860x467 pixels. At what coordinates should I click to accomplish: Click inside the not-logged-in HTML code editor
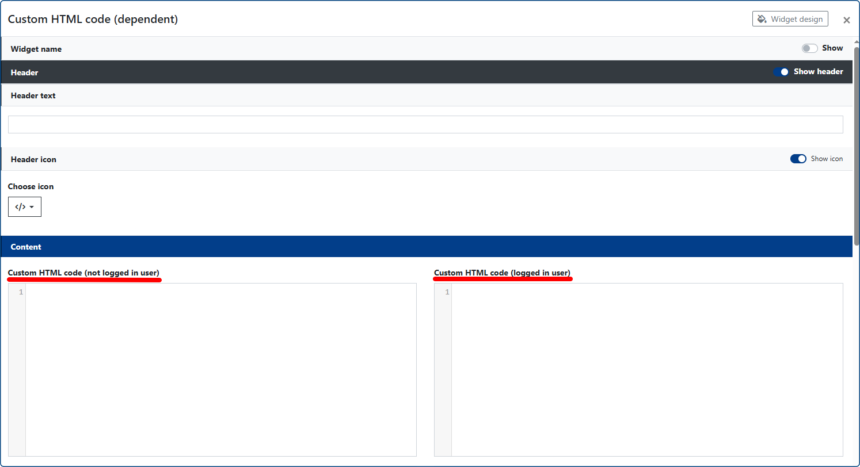click(x=220, y=369)
